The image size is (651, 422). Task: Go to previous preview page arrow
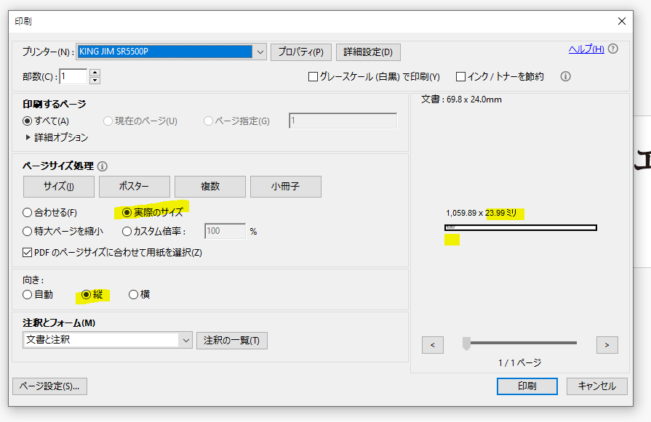[x=432, y=345]
